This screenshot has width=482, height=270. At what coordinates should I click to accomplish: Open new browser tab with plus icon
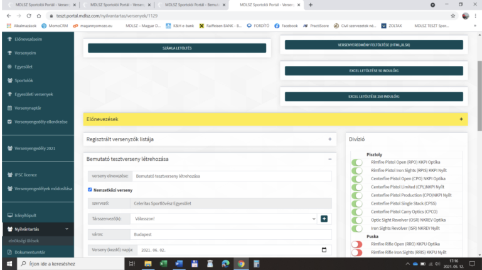(311, 5)
